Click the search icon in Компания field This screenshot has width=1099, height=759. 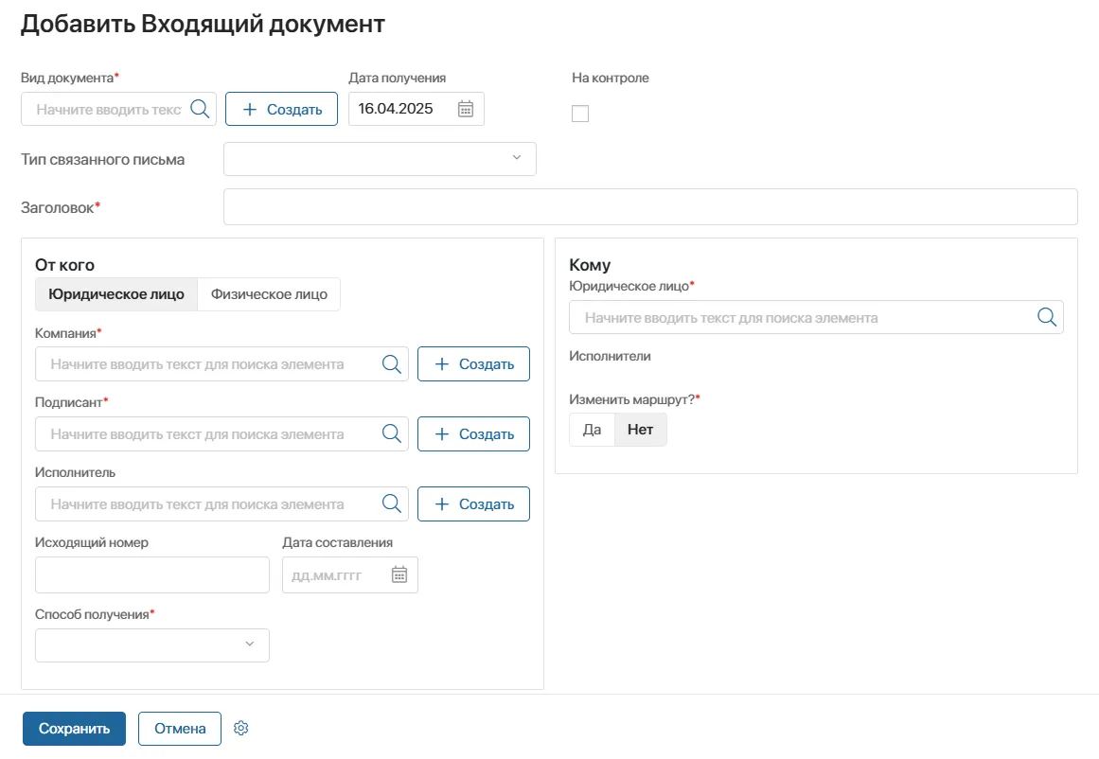(391, 363)
